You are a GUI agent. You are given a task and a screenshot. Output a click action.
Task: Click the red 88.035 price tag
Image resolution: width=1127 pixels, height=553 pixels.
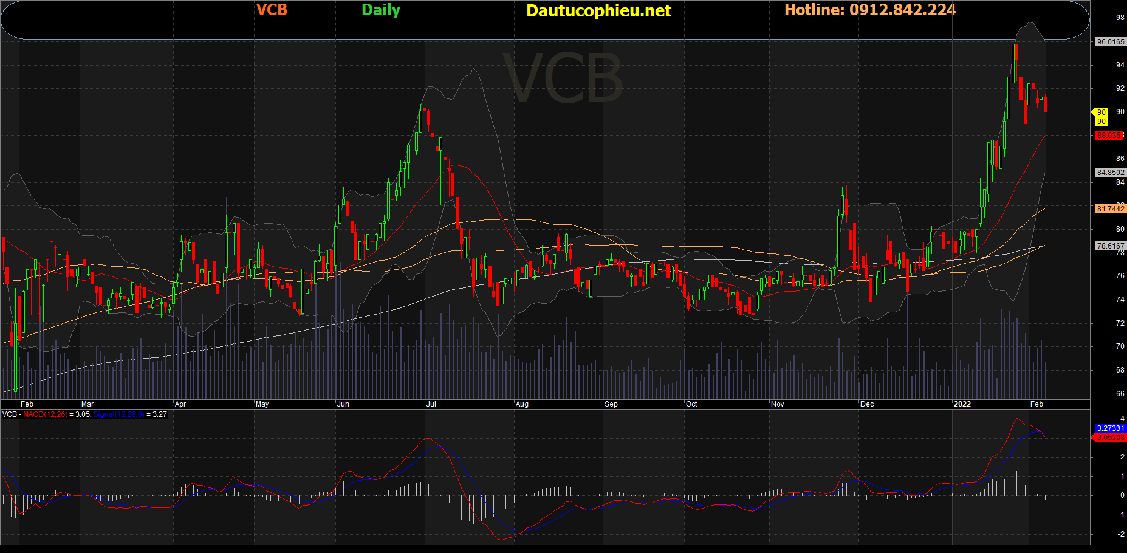[x=1109, y=136]
